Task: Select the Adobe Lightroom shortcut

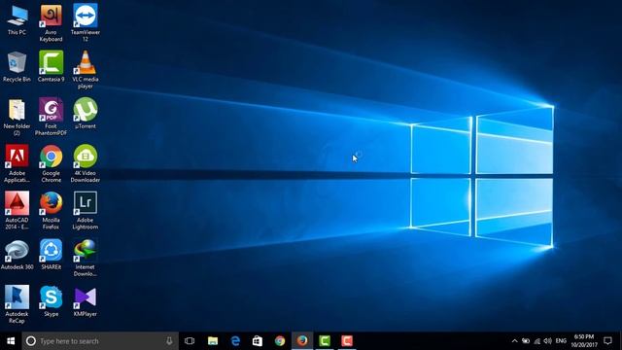Action: [x=86, y=211]
